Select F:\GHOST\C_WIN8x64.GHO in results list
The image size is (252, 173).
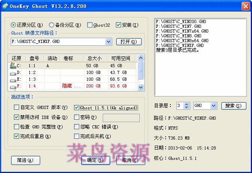click(x=182, y=41)
